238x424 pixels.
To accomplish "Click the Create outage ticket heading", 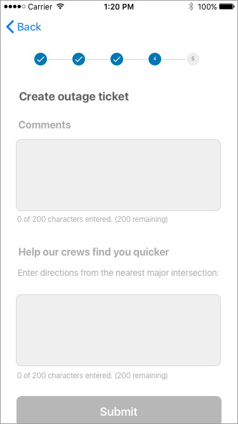I will coord(74,97).
